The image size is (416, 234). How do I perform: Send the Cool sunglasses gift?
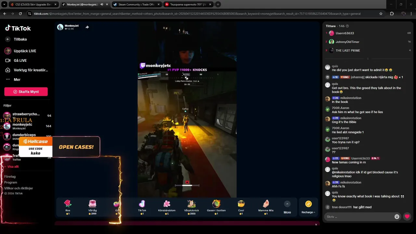pyautogui.click(x=241, y=207)
